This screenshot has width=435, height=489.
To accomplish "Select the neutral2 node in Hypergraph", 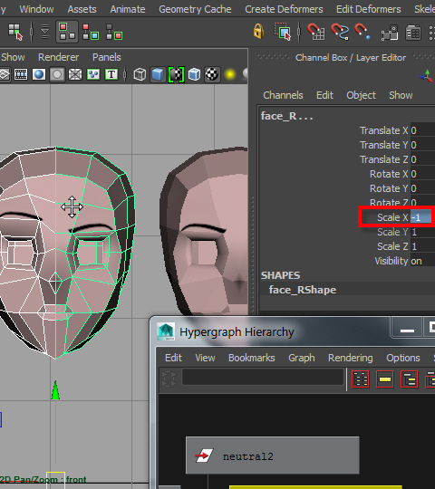I will [273, 455].
